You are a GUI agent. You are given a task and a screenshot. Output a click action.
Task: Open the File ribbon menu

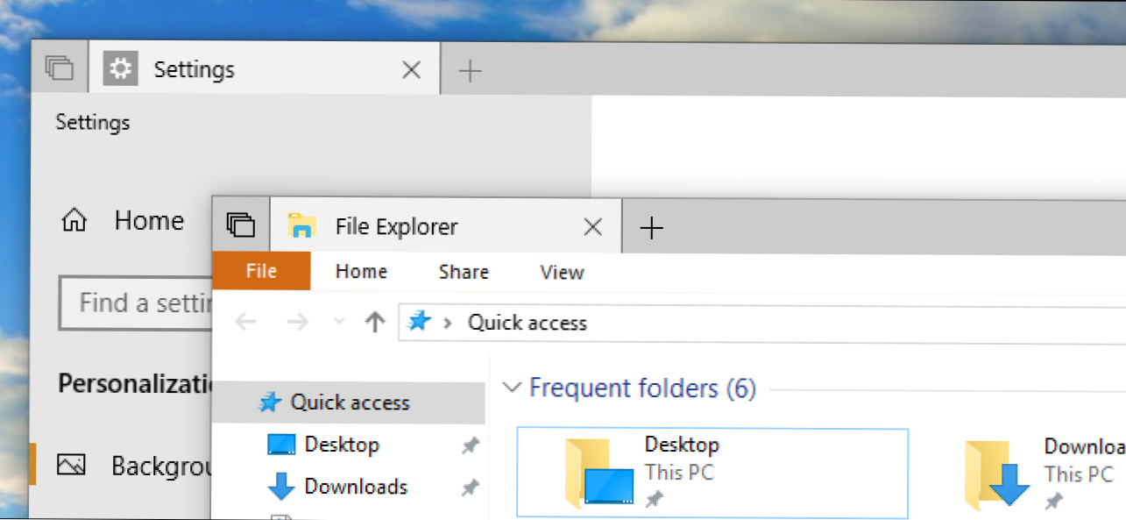pyautogui.click(x=261, y=272)
